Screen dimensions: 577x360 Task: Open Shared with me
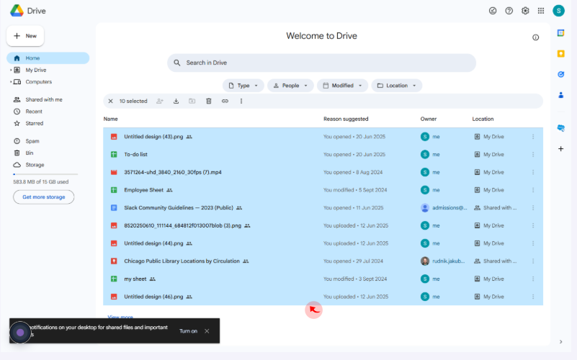click(44, 99)
